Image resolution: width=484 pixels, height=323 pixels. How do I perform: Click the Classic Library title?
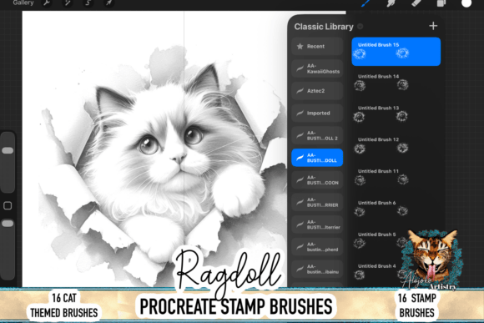(x=324, y=27)
